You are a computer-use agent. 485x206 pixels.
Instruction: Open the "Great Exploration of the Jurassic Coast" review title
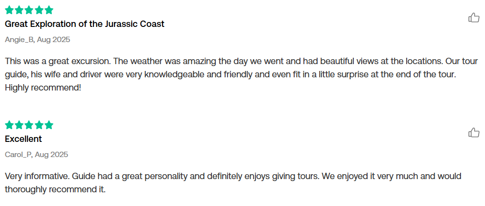tap(85, 24)
